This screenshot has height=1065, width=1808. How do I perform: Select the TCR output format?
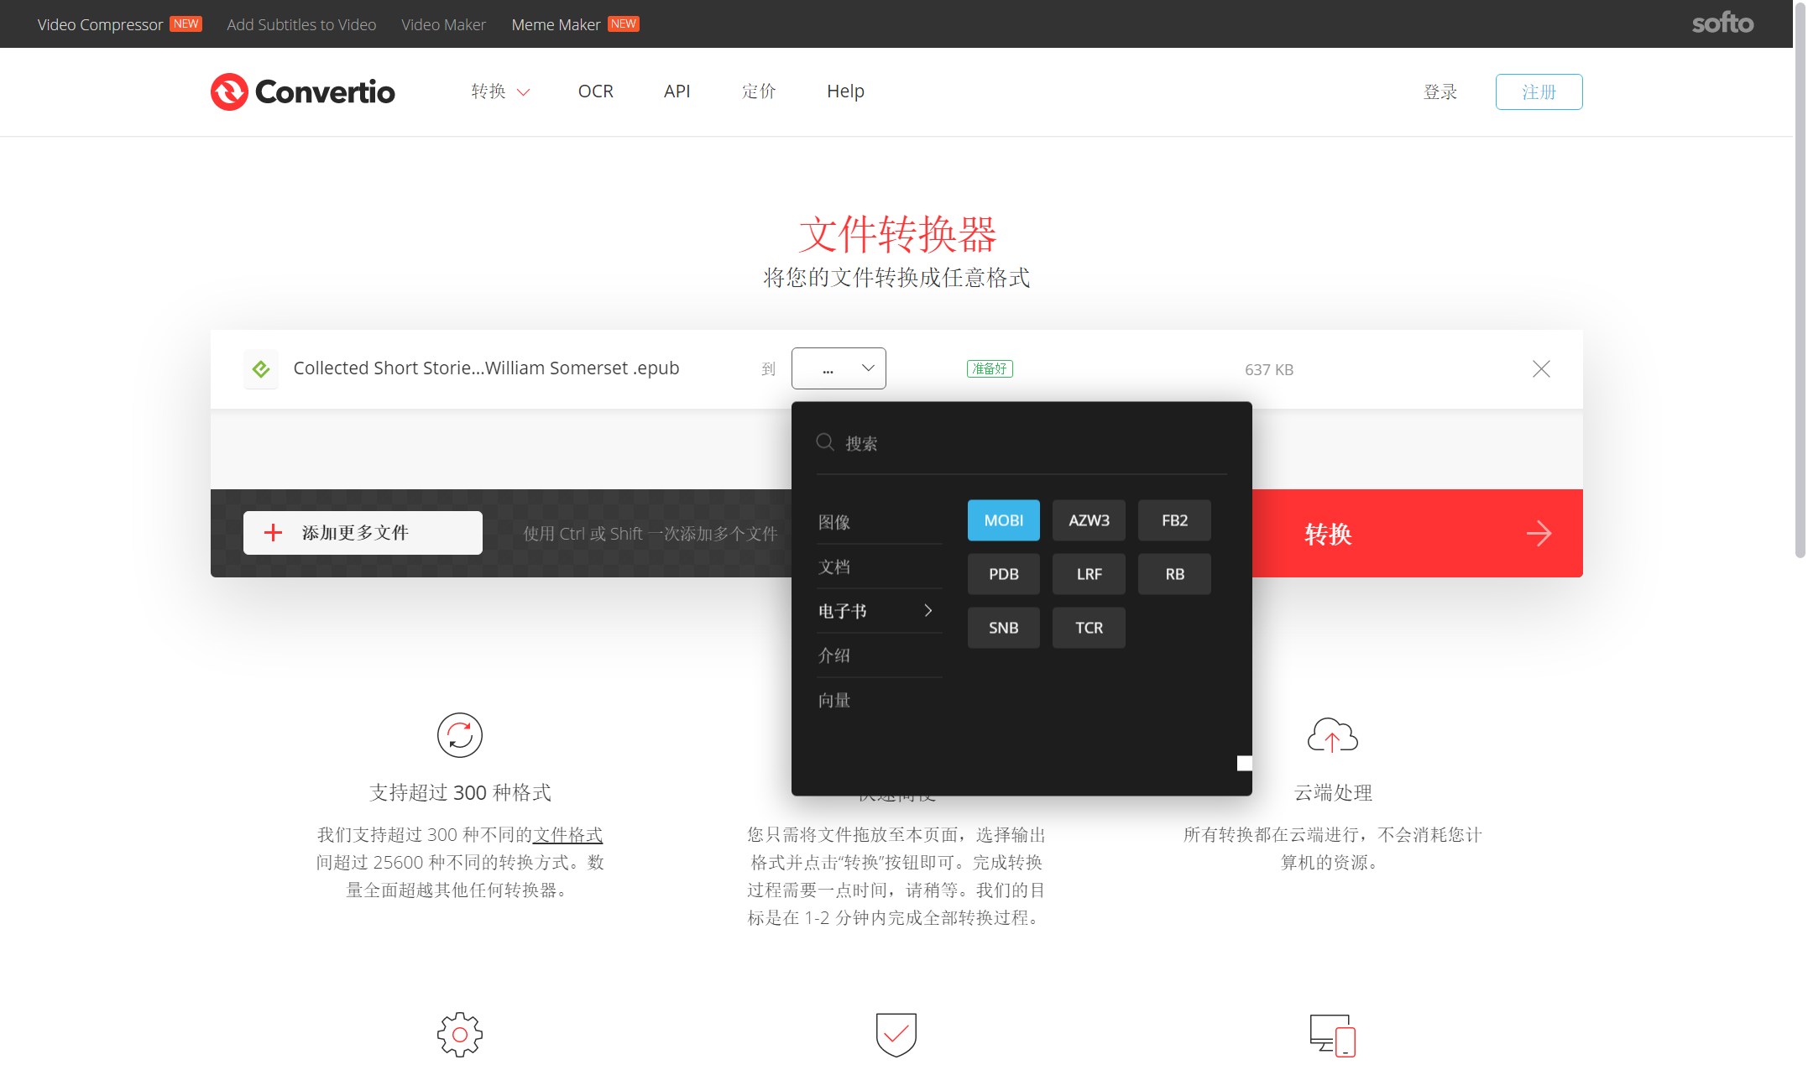tap(1089, 627)
